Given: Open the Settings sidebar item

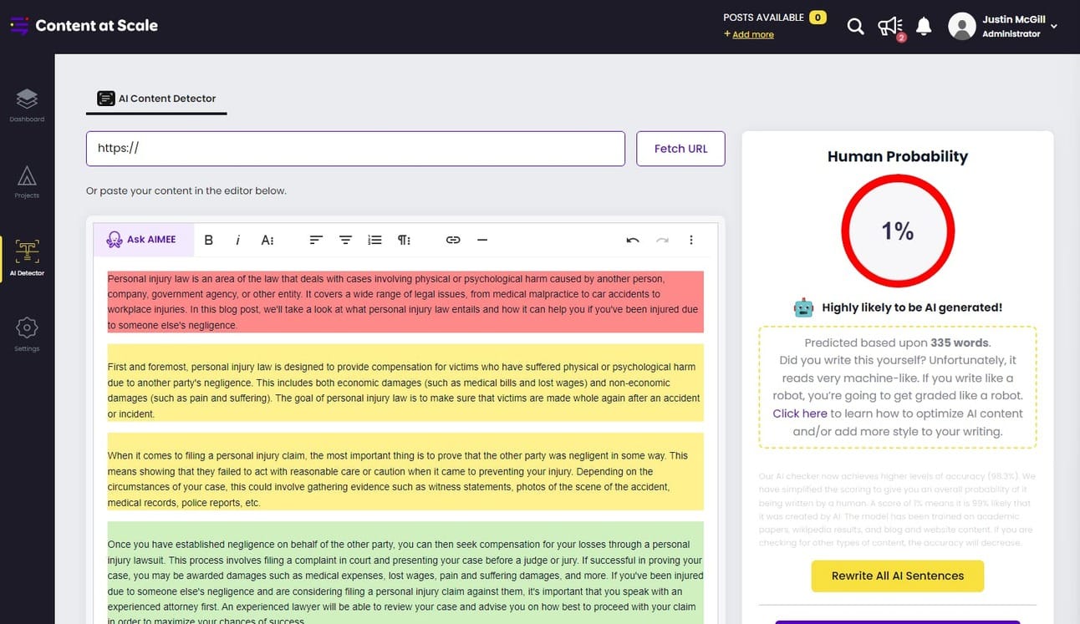Looking at the screenshot, I should 27,333.
